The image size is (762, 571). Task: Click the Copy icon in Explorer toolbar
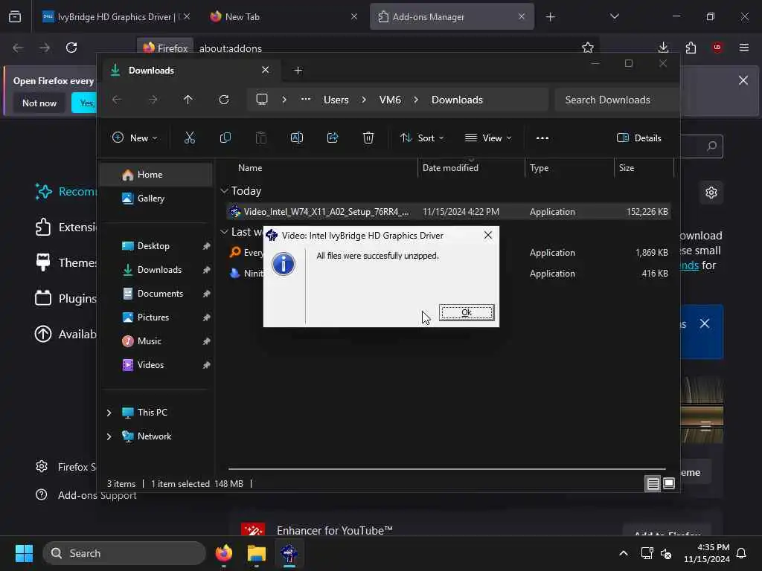tap(225, 138)
